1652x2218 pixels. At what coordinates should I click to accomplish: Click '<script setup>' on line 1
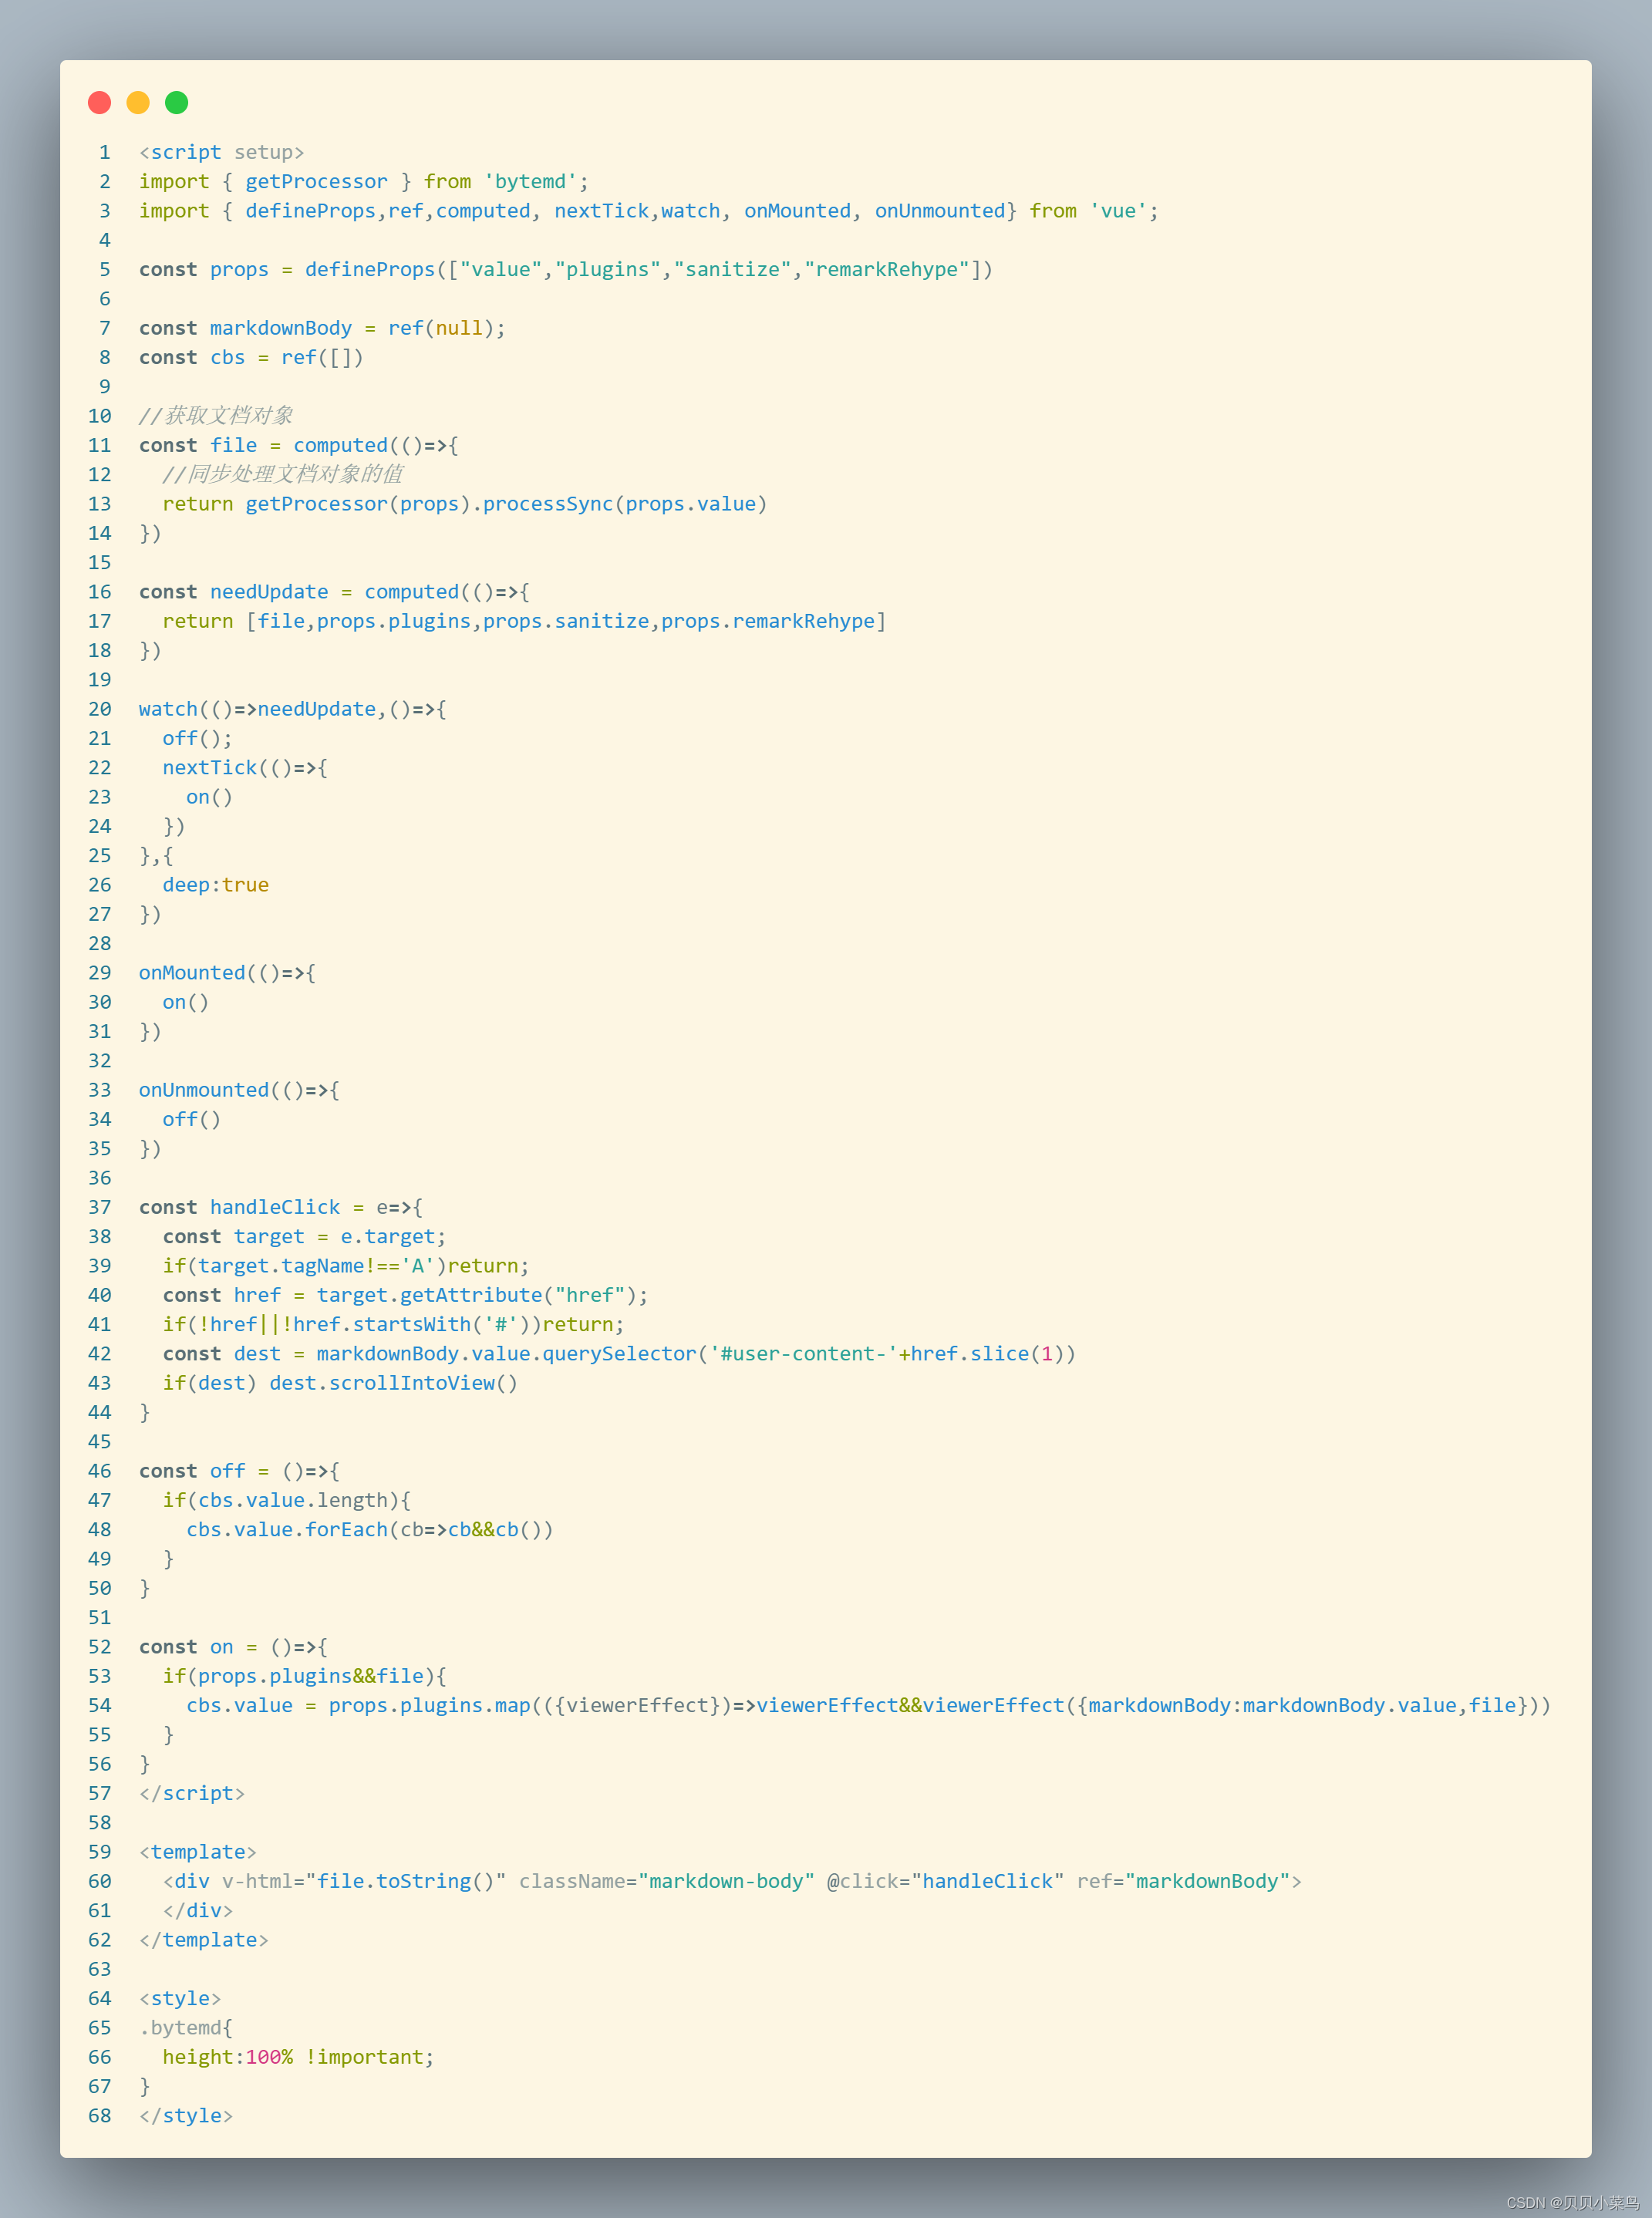(x=221, y=152)
